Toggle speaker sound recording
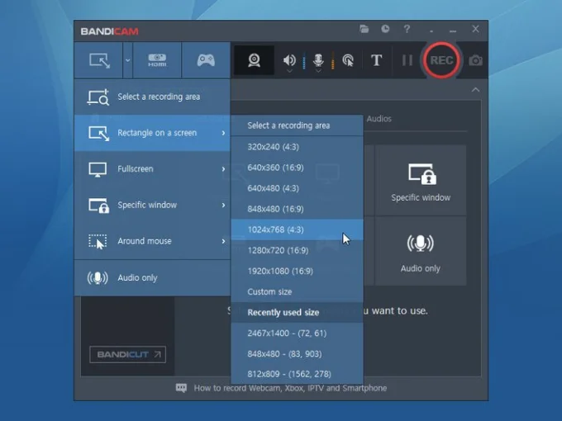Screen dimensions: 562x421 [289, 59]
